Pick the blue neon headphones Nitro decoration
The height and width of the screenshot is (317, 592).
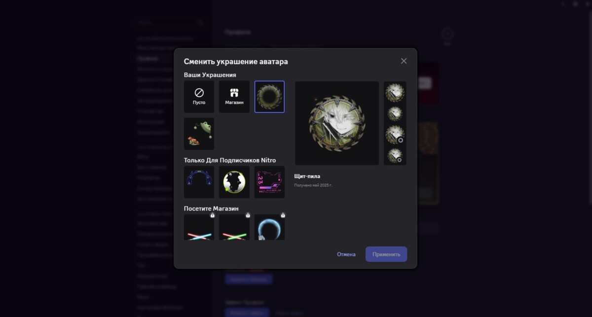pyautogui.click(x=199, y=182)
